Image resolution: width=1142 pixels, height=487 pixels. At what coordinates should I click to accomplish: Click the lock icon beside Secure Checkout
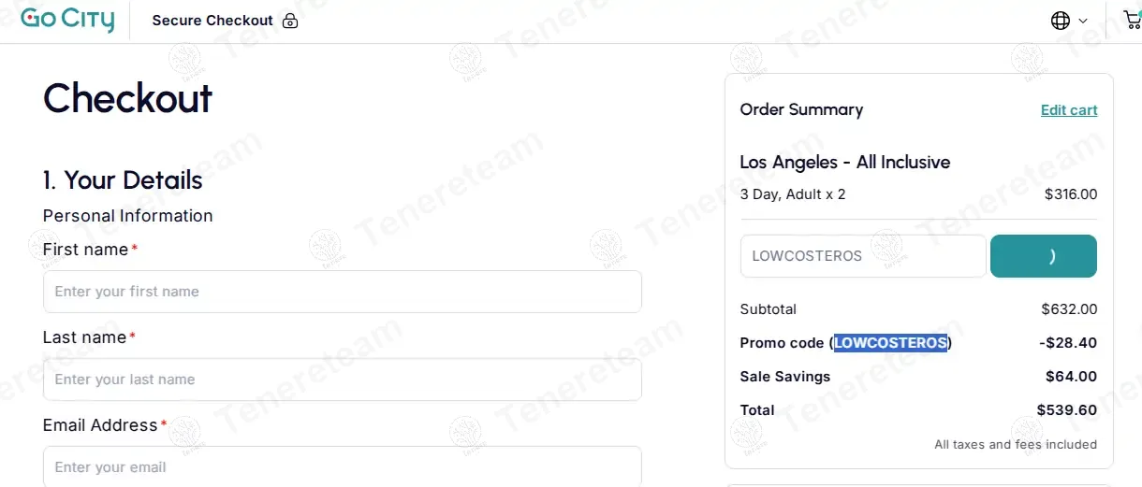[x=290, y=21]
